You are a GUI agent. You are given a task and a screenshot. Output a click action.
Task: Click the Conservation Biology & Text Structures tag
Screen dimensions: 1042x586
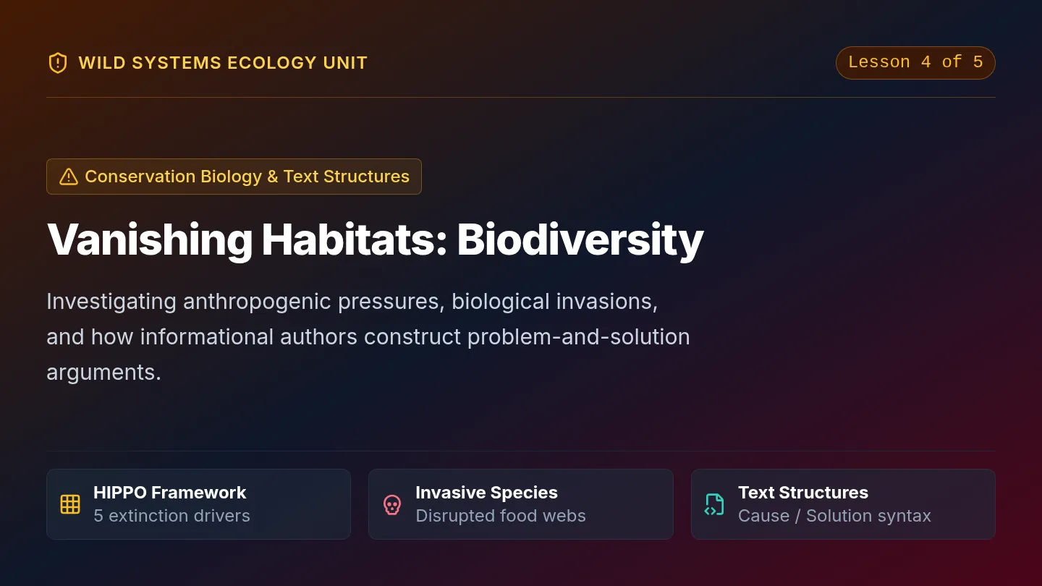[234, 177]
